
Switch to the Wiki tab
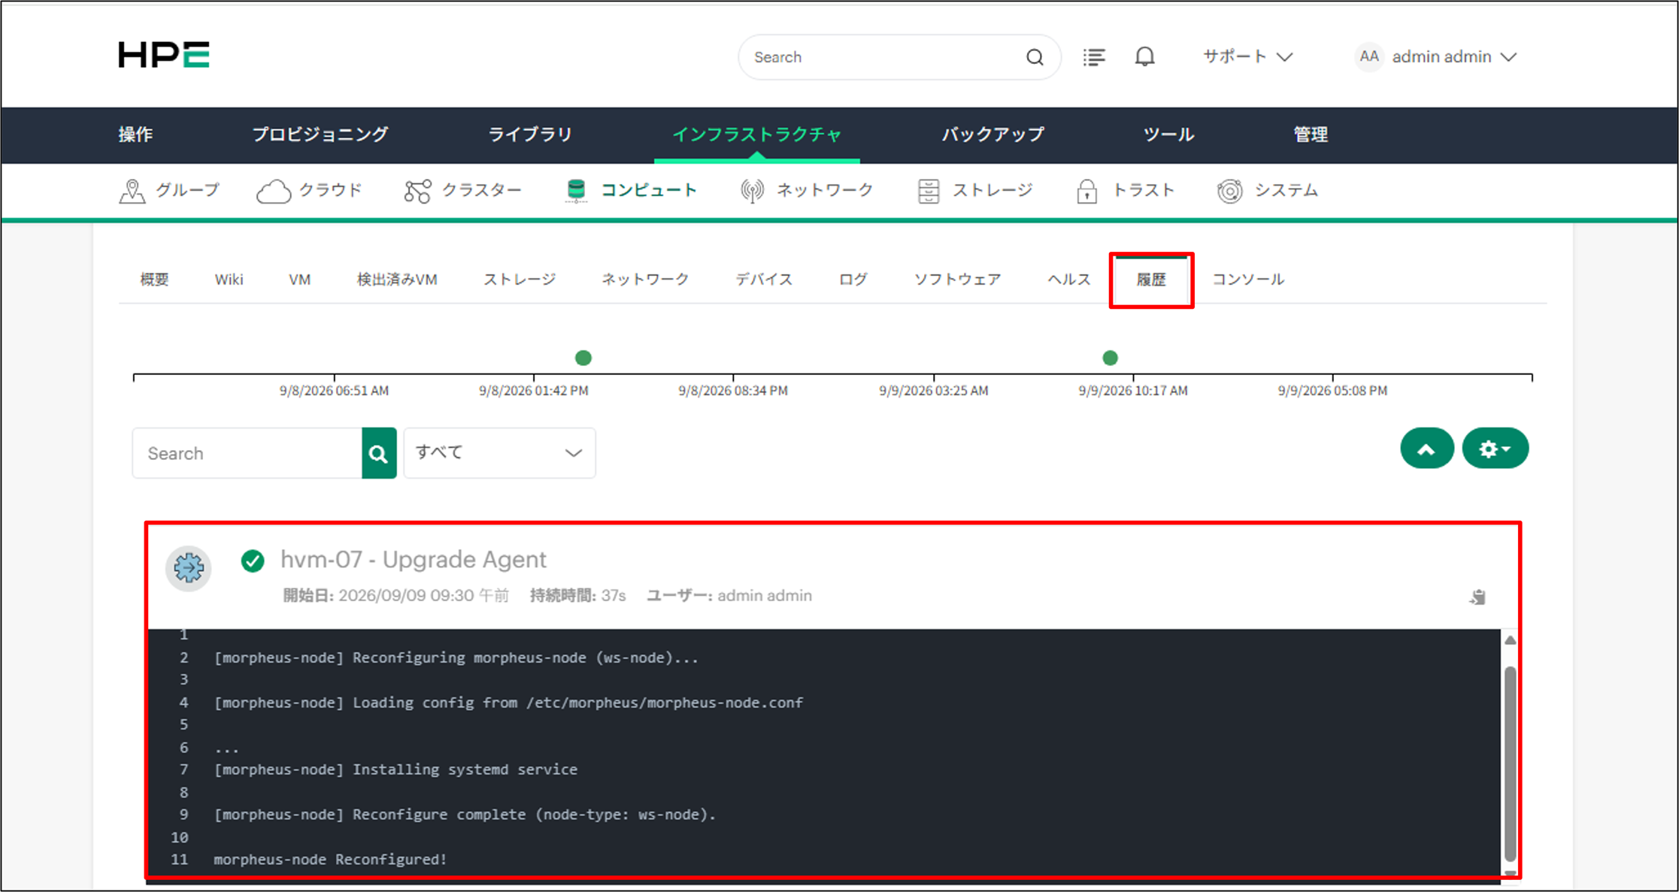229,280
